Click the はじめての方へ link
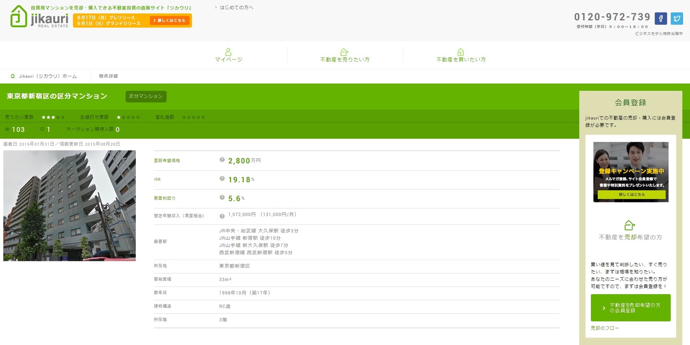Screen dimensions: 690x345 coord(236,7)
